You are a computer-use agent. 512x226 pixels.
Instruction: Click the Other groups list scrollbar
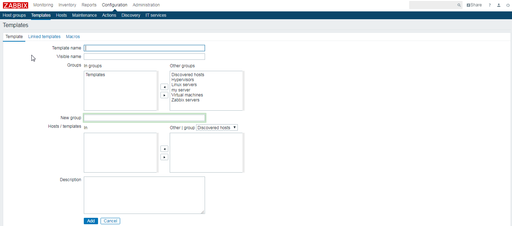pos(244,91)
